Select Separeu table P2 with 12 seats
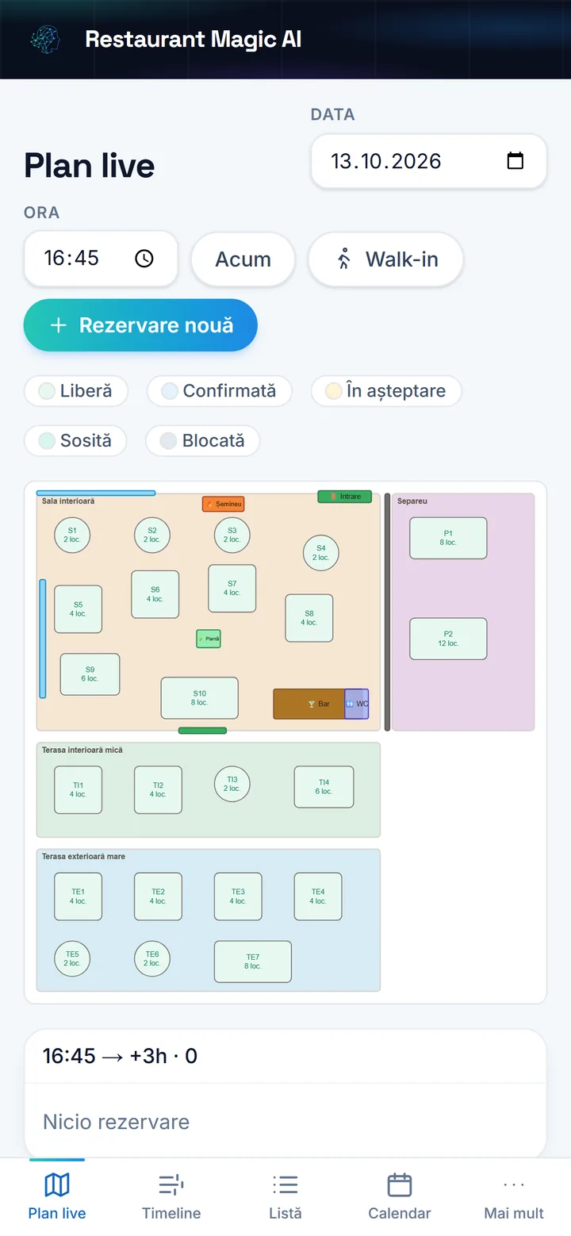This screenshot has width=571, height=1236. coord(448,639)
